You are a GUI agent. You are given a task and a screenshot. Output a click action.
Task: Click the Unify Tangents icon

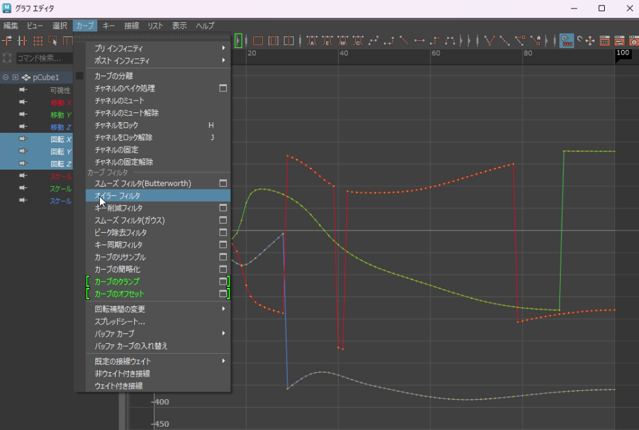pos(505,40)
